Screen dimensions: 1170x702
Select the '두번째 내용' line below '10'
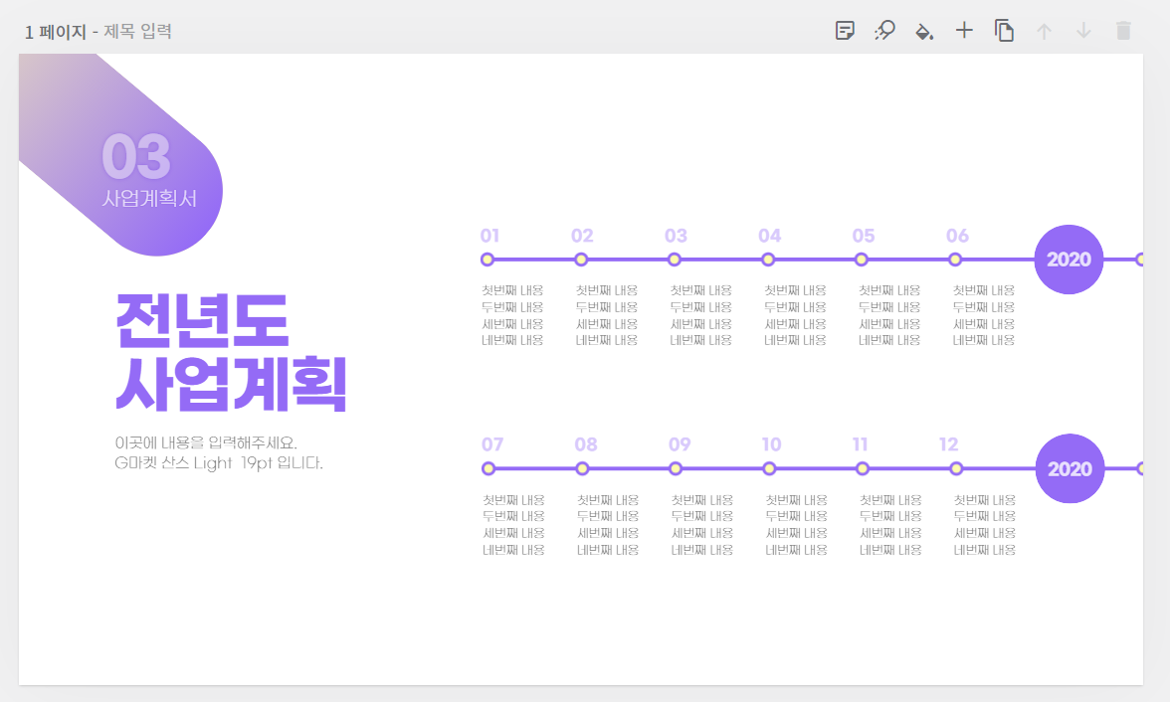[796, 516]
